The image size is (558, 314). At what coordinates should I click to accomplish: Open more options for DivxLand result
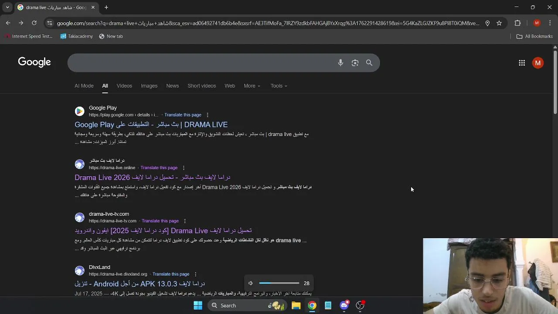click(195, 274)
